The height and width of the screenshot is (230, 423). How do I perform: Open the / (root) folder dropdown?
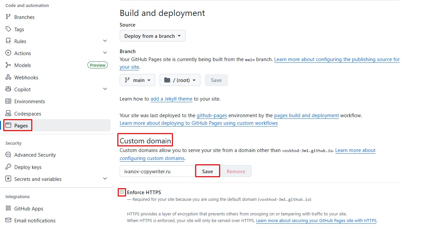tap(180, 80)
